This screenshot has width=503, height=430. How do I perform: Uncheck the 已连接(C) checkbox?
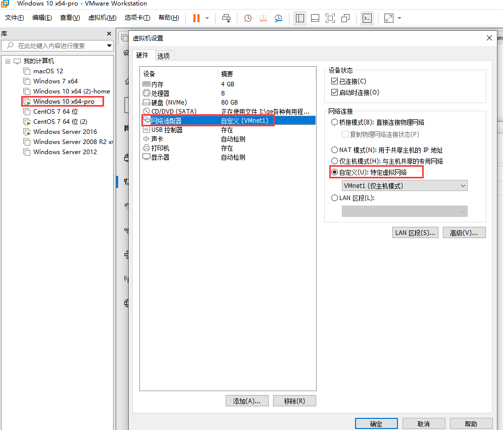click(x=335, y=81)
